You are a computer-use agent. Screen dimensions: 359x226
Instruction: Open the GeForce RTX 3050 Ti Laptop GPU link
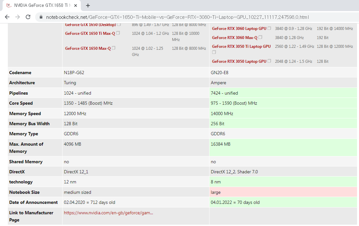click(x=241, y=47)
